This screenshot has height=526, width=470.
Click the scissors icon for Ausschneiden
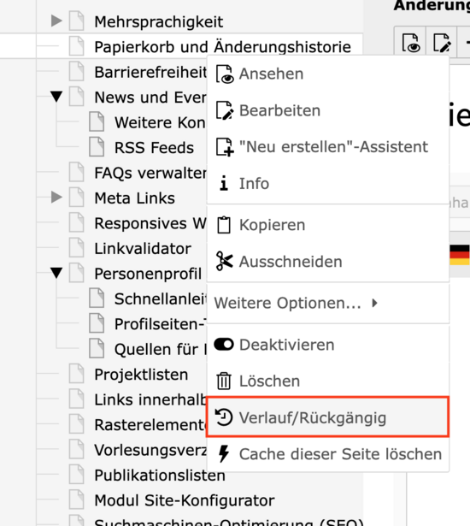[x=224, y=261]
